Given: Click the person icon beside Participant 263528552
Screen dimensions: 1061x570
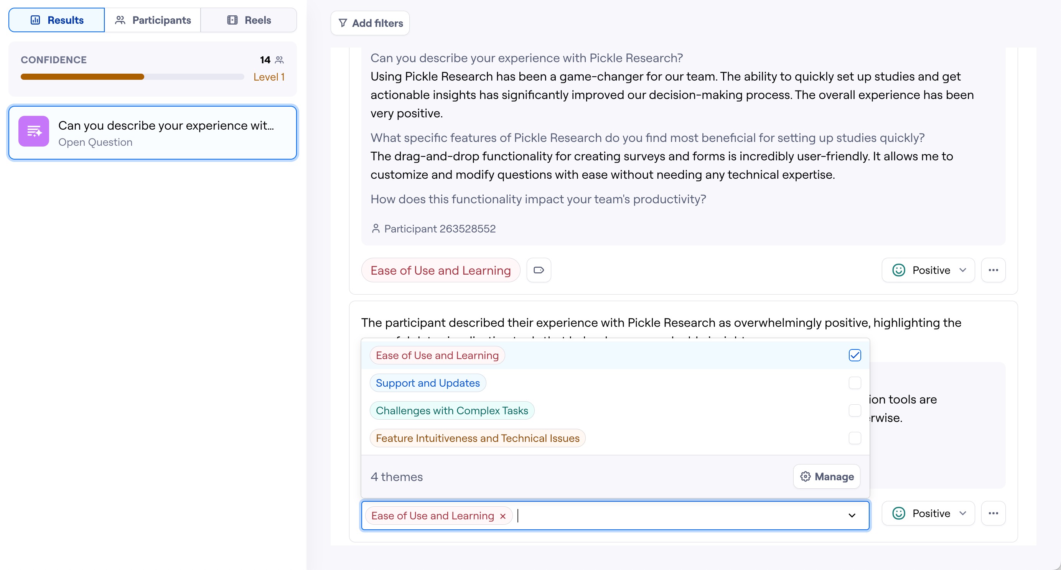Looking at the screenshot, I should point(376,229).
